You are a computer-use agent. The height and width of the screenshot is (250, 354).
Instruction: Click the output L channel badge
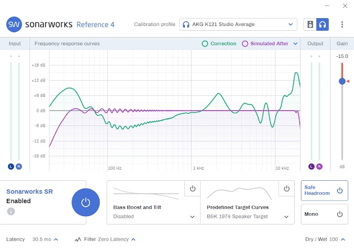311,167
